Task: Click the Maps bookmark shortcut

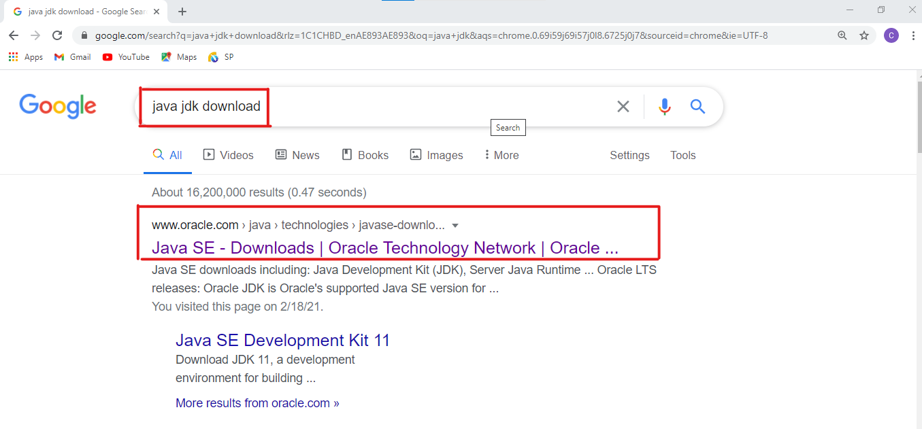Action: coord(178,57)
